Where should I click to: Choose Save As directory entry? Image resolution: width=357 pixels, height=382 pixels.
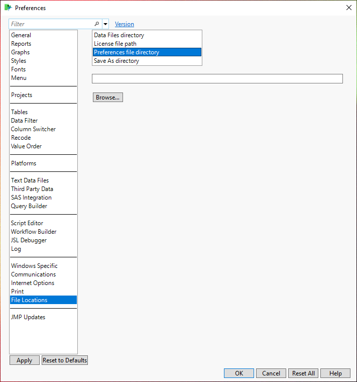(116, 61)
